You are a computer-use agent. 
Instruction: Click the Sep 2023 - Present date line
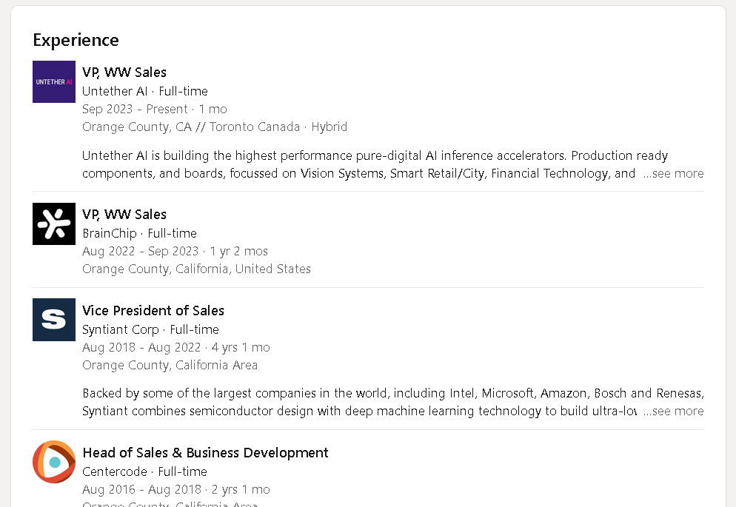click(154, 109)
